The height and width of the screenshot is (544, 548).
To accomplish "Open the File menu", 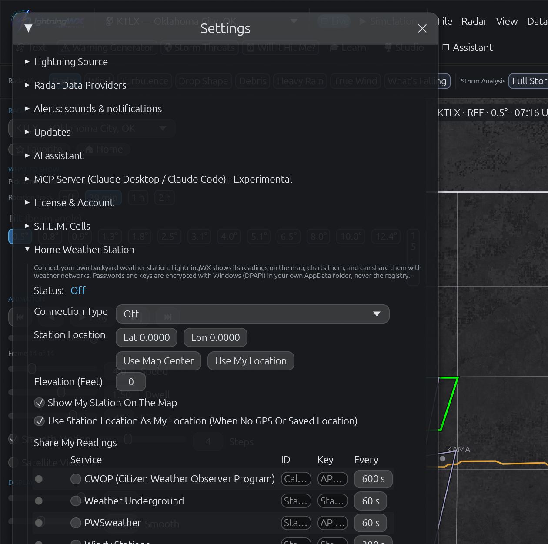I will pos(444,21).
